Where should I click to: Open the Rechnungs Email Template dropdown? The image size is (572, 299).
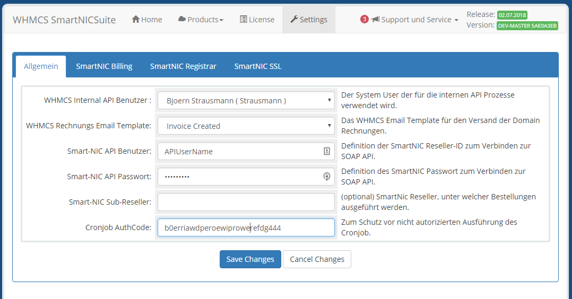click(246, 126)
